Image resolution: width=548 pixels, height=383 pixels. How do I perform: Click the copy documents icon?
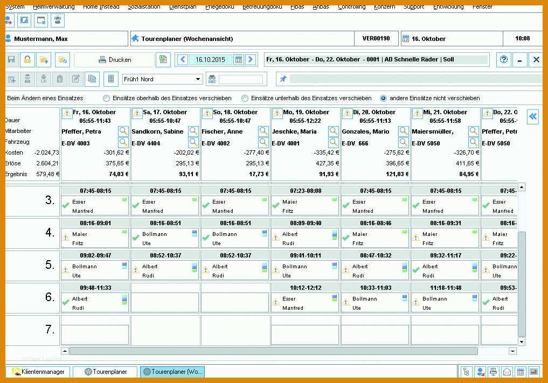click(92, 79)
